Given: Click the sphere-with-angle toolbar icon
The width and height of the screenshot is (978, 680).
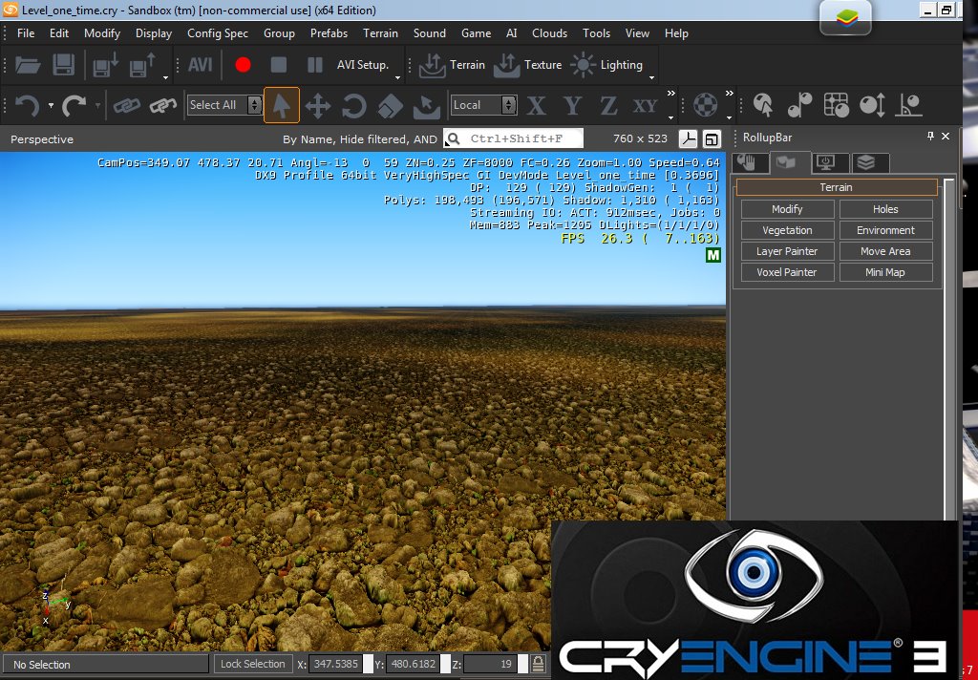Looking at the screenshot, I should (909, 105).
